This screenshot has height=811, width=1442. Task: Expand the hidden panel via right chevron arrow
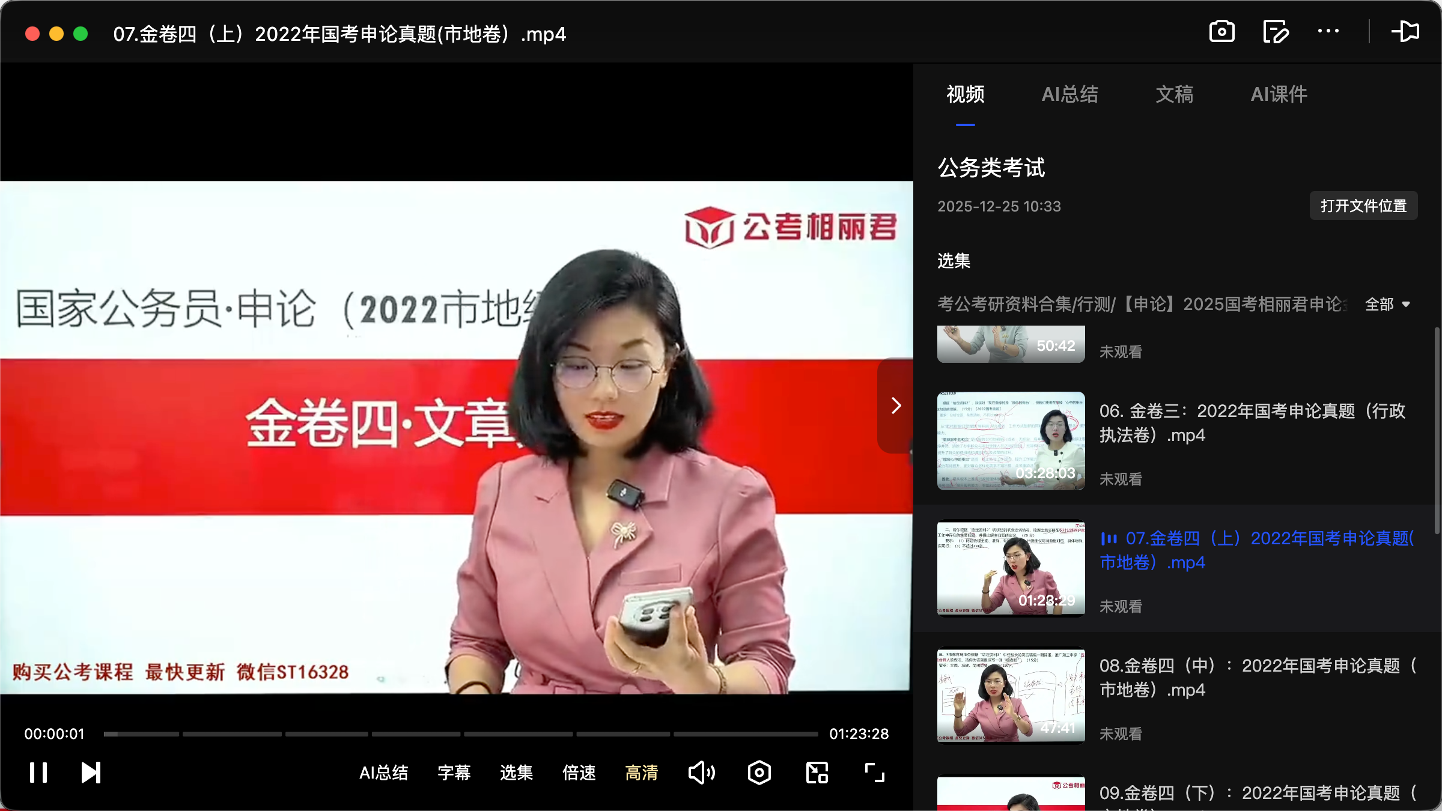pos(896,405)
